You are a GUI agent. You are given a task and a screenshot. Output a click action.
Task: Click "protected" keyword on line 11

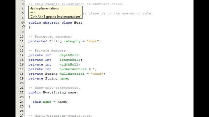coord(38,41)
